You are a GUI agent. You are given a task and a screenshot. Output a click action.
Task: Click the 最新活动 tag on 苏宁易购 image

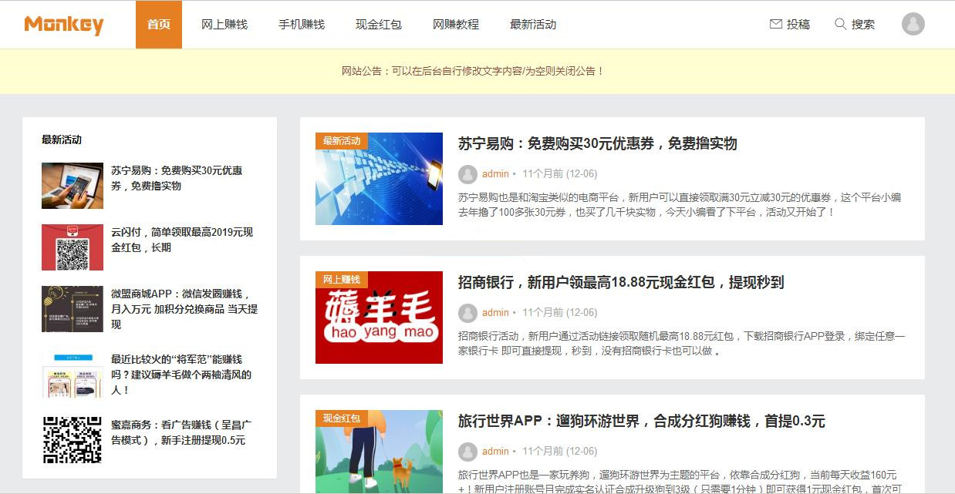click(342, 141)
